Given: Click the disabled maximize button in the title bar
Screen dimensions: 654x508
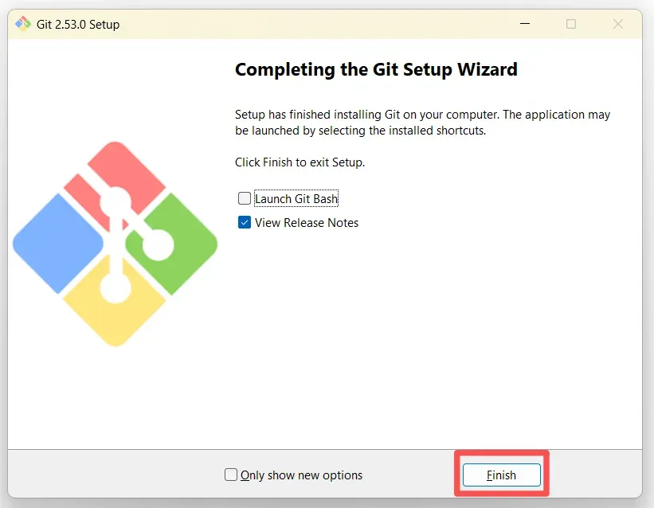Looking at the screenshot, I should (571, 24).
